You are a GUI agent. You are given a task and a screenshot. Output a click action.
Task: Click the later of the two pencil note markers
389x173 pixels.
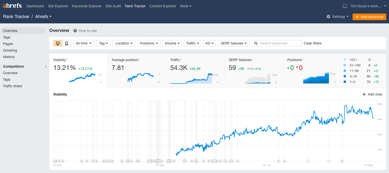click(328, 161)
